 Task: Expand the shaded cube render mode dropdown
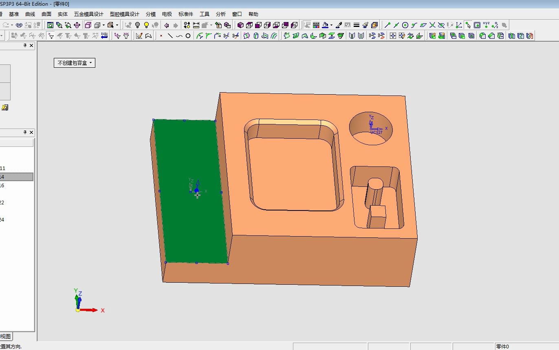[103, 25]
